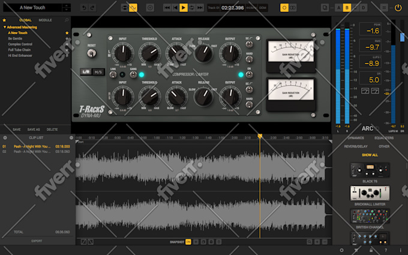The width and height of the screenshot is (408, 255).
Task: Select the Be Gentle preset
Action: (15, 38)
